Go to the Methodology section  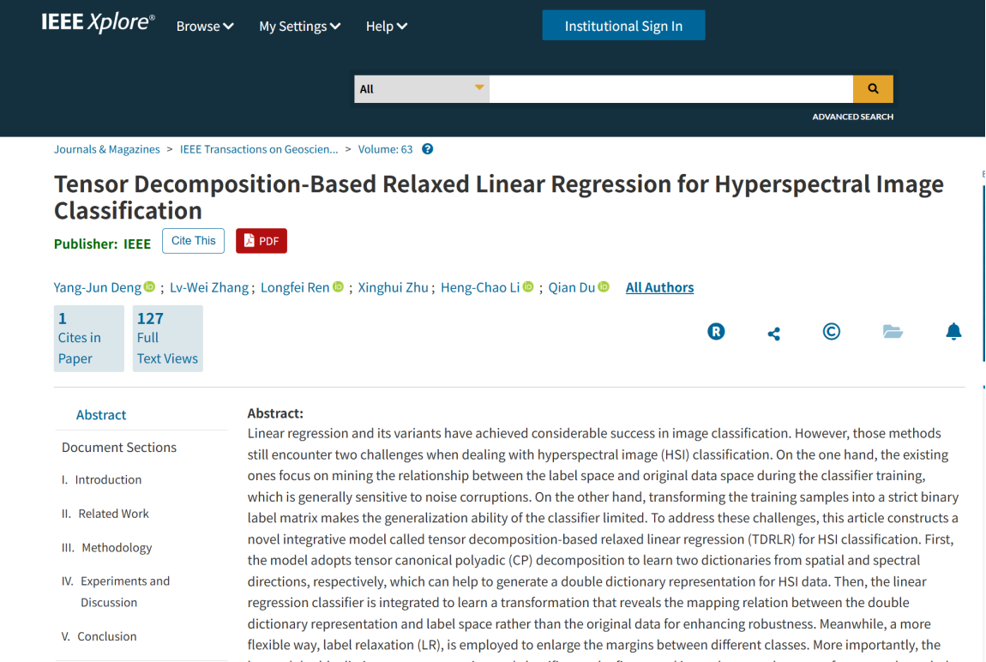point(116,547)
